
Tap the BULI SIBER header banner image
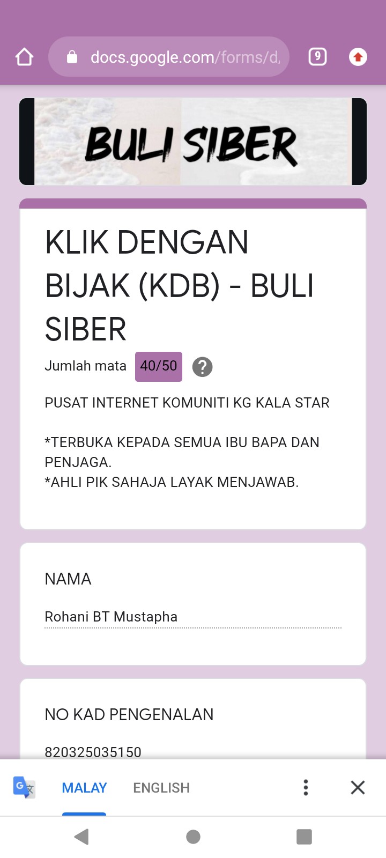click(x=193, y=142)
